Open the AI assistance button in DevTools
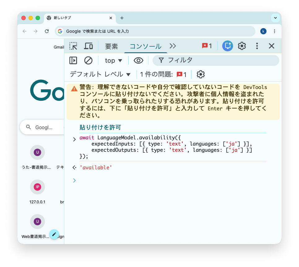 (227, 46)
